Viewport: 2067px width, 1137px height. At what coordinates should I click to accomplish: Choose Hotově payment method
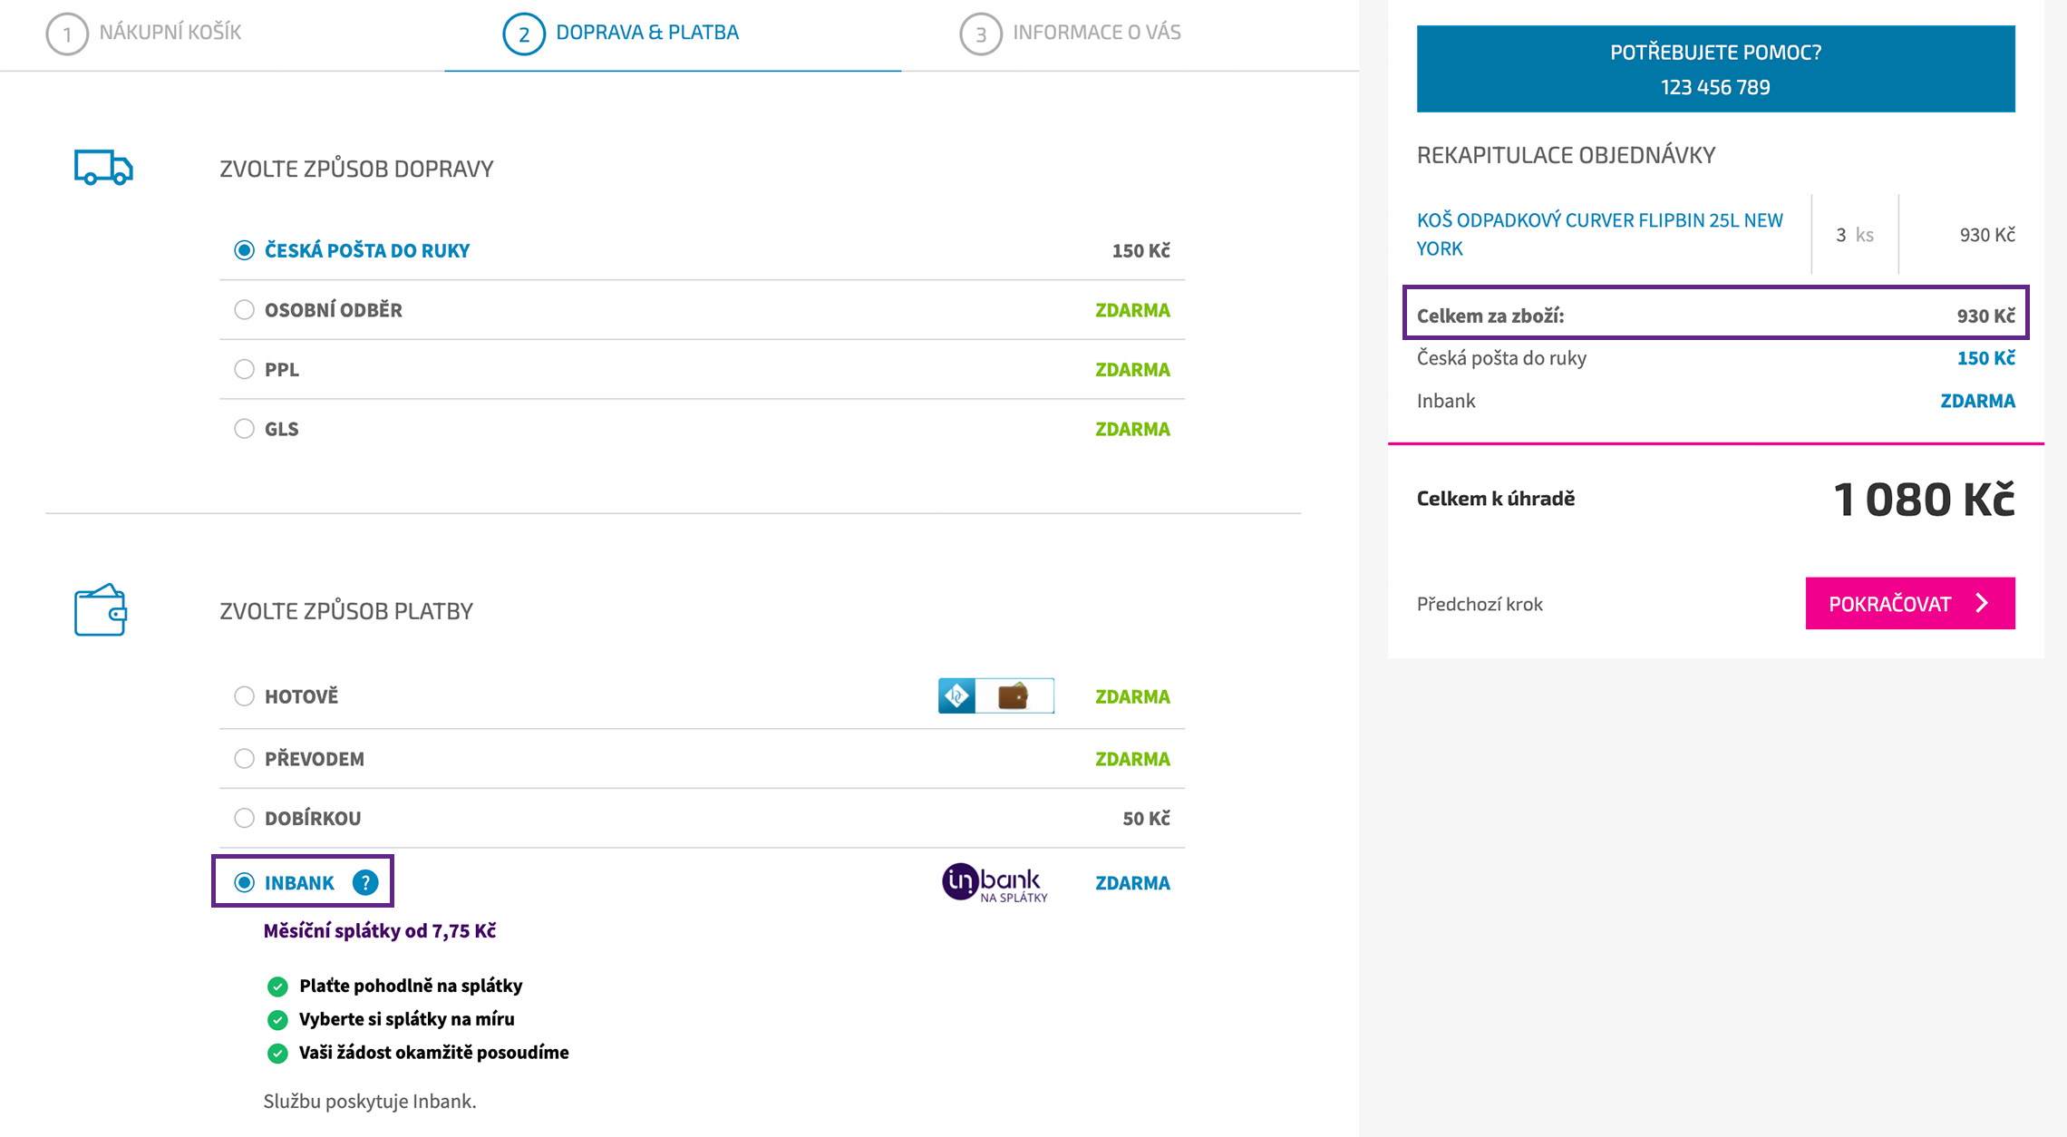click(244, 696)
